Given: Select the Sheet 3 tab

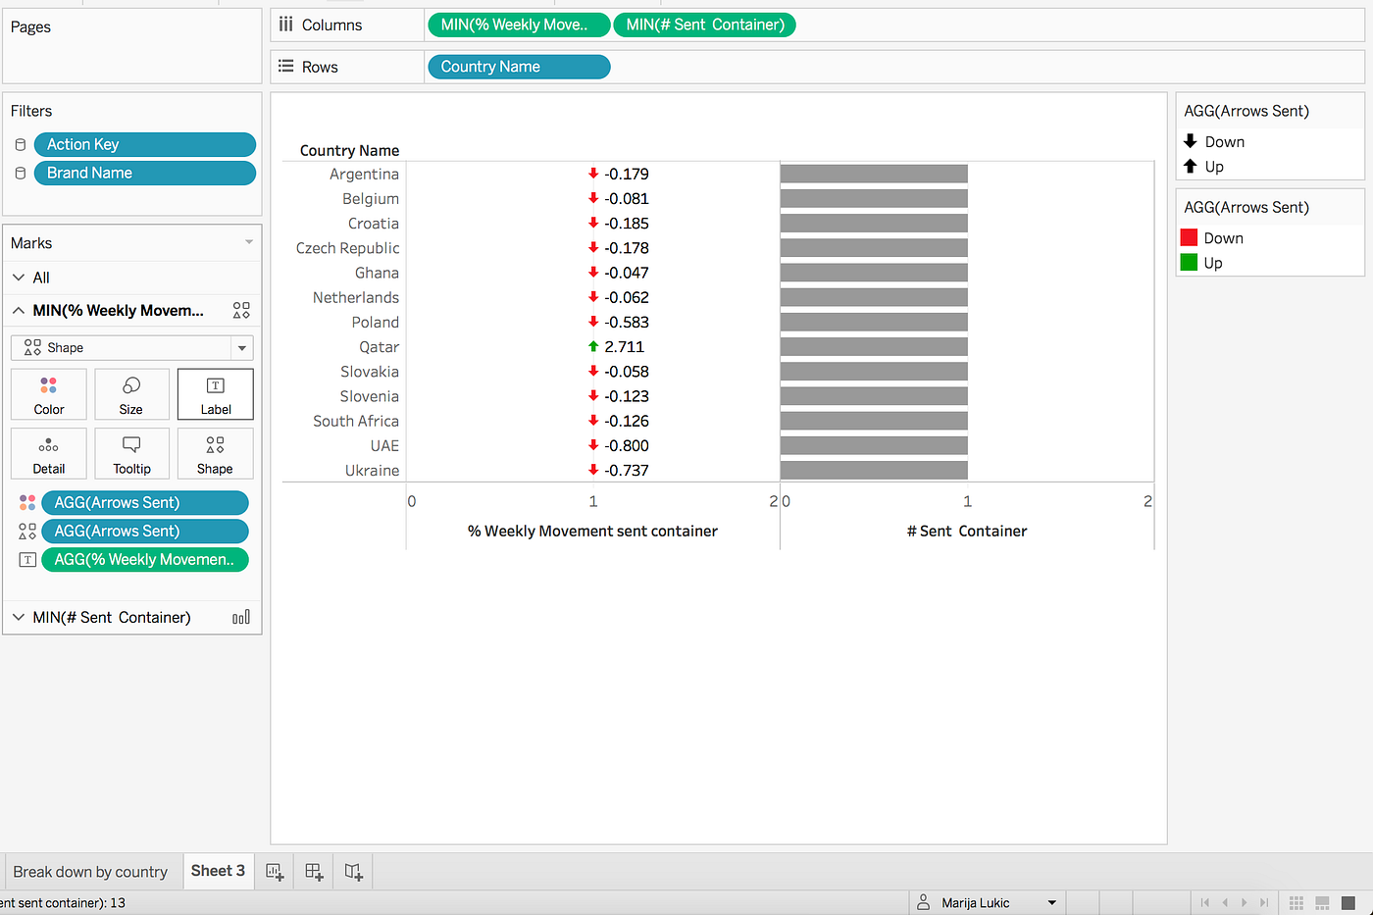Looking at the screenshot, I should tap(218, 871).
